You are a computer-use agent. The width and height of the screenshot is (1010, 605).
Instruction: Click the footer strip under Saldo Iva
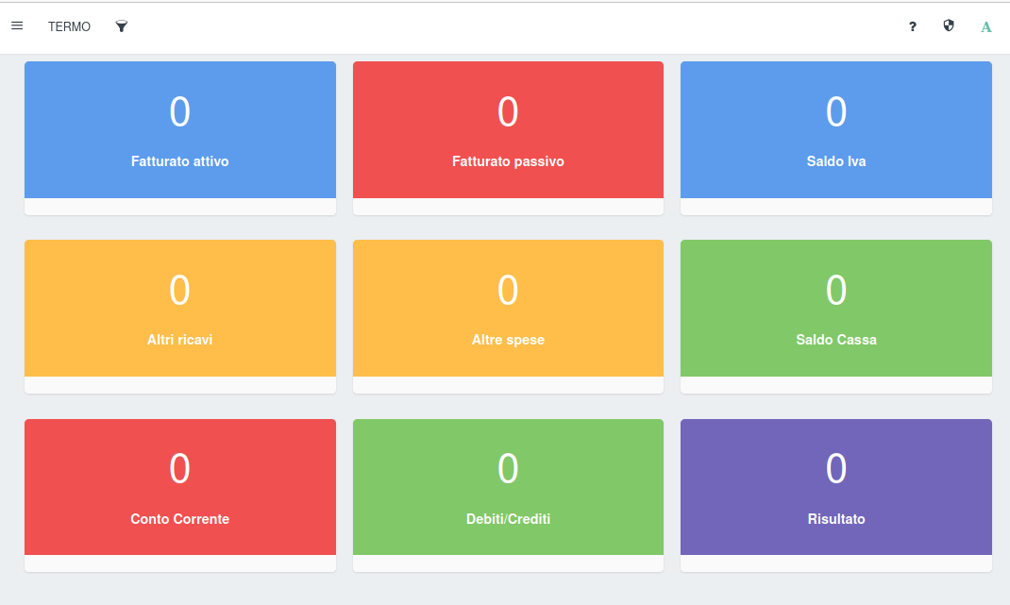(x=835, y=207)
